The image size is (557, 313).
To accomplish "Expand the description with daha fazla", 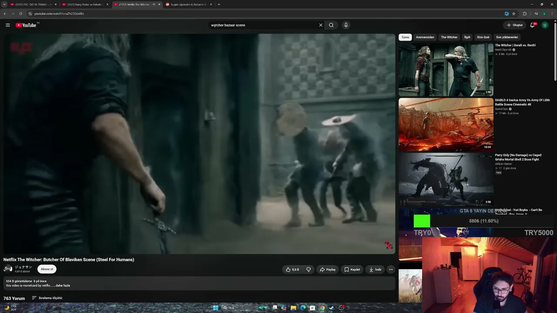I will 63,286.
